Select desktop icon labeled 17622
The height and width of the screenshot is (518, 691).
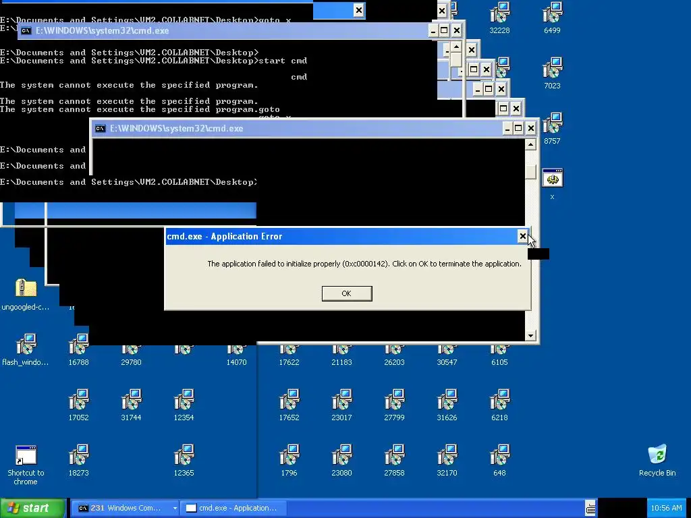[289, 355]
